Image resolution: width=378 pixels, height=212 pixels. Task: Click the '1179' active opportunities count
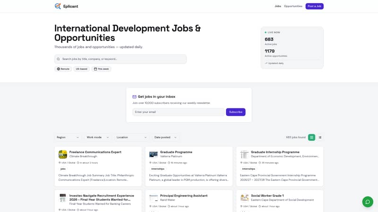(269, 51)
